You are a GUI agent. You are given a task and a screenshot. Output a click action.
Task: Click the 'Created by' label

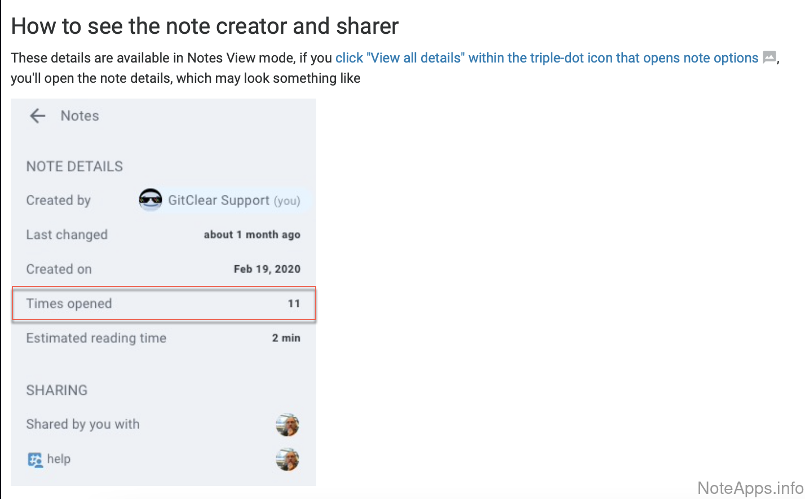point(58,201)
